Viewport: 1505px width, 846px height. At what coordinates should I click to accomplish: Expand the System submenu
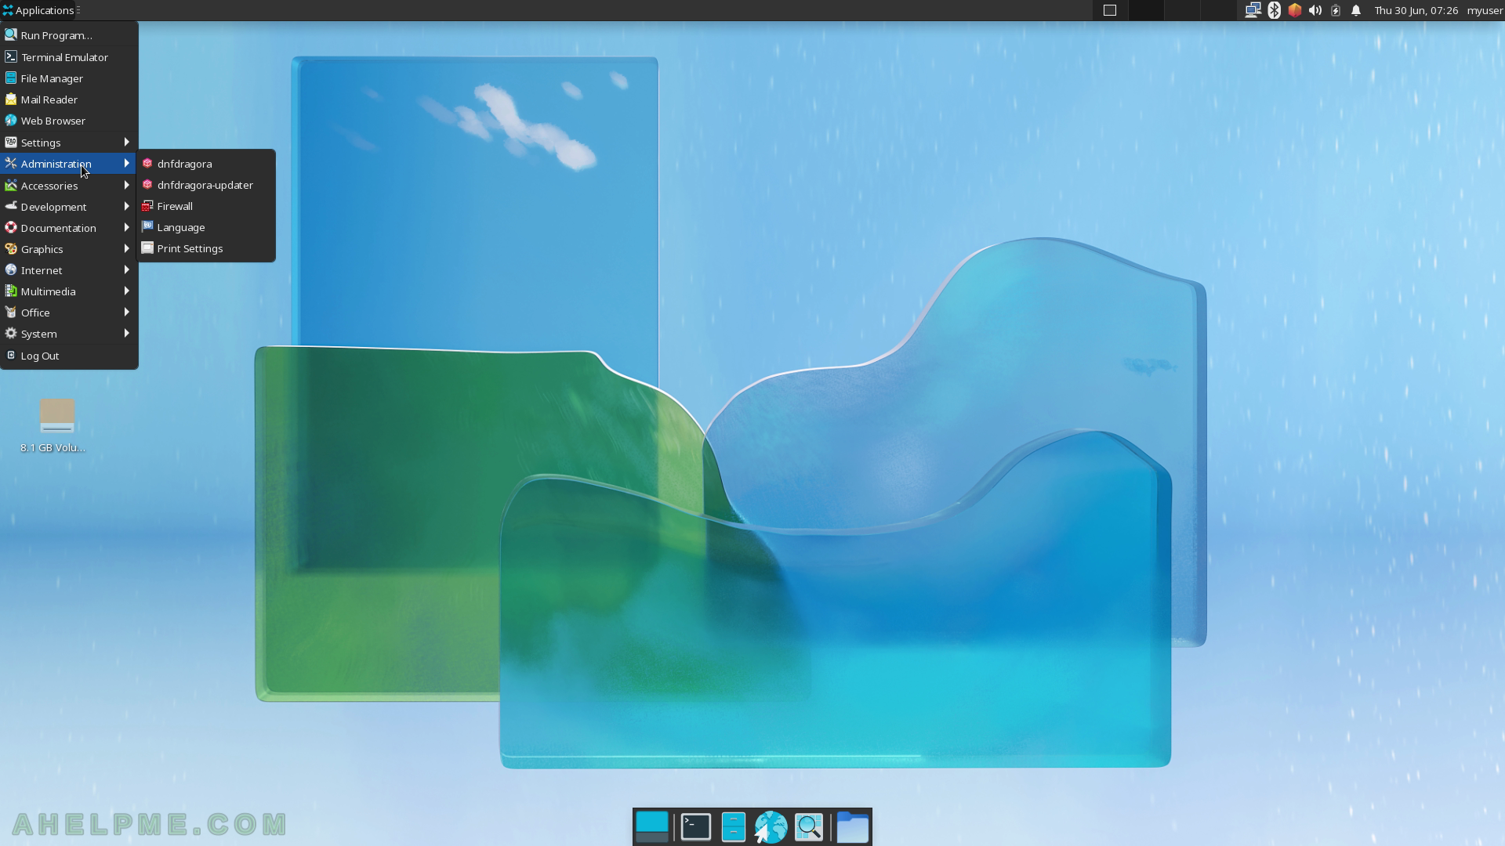(69, 334)
